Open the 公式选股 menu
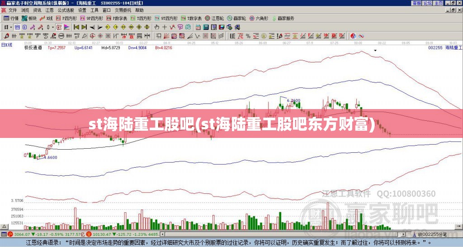Screen dimensions: 463x247 [x=66, y=10]
